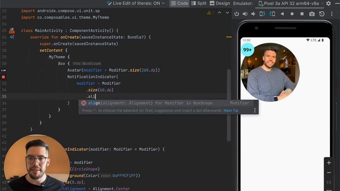Place cursor on line number 35
This screenshot has width=340, height=191.
4,97
